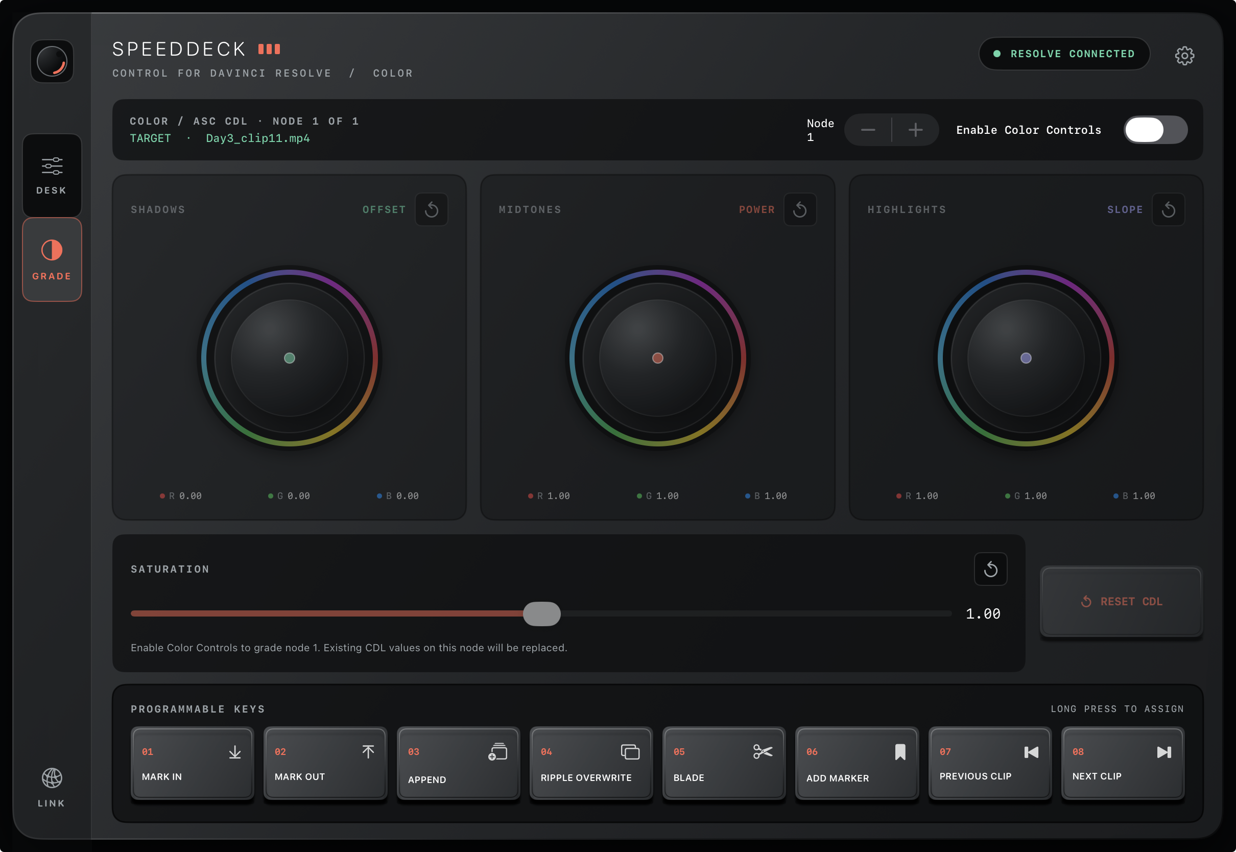The width and height of the screenshot is (1236, 852).
Task: Increase node number with plus
Action: coord(915,130)
